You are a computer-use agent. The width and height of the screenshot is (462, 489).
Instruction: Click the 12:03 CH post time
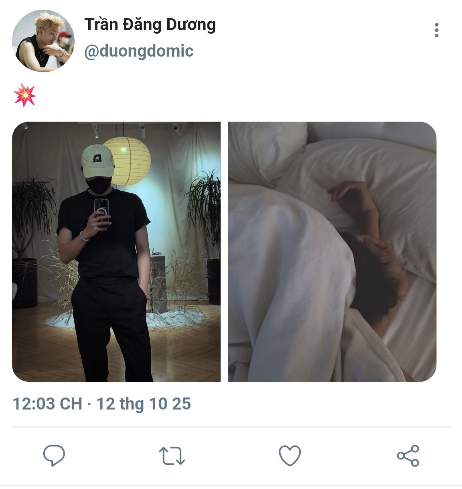tap(47, 403)
